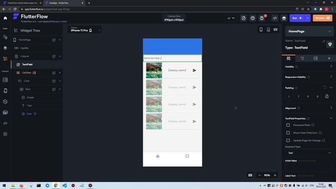Expand the Responsive Visibility section
This screenshot has width=336, height=189.
tap(331, 77)
